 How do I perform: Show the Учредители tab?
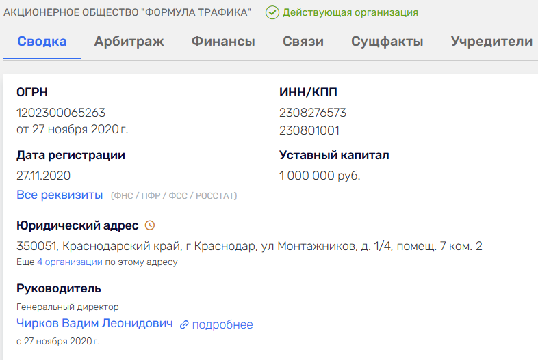(x=491, y=42)
